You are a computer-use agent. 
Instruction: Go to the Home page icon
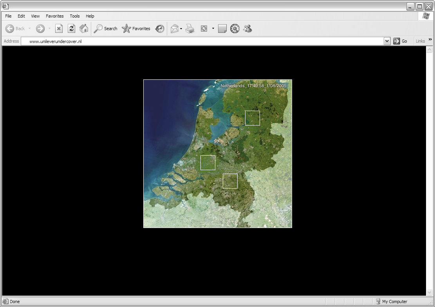84,29
